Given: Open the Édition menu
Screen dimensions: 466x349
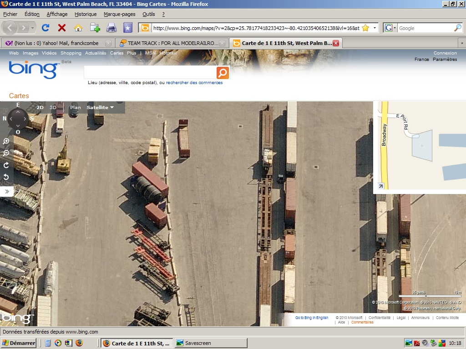Looking at the screenshot, I should [32, 14].
